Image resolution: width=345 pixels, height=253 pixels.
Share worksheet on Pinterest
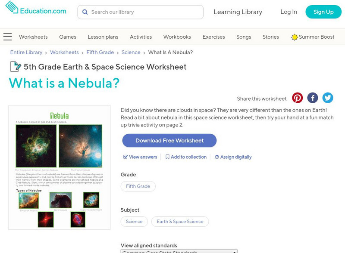[x=298, y=98]
